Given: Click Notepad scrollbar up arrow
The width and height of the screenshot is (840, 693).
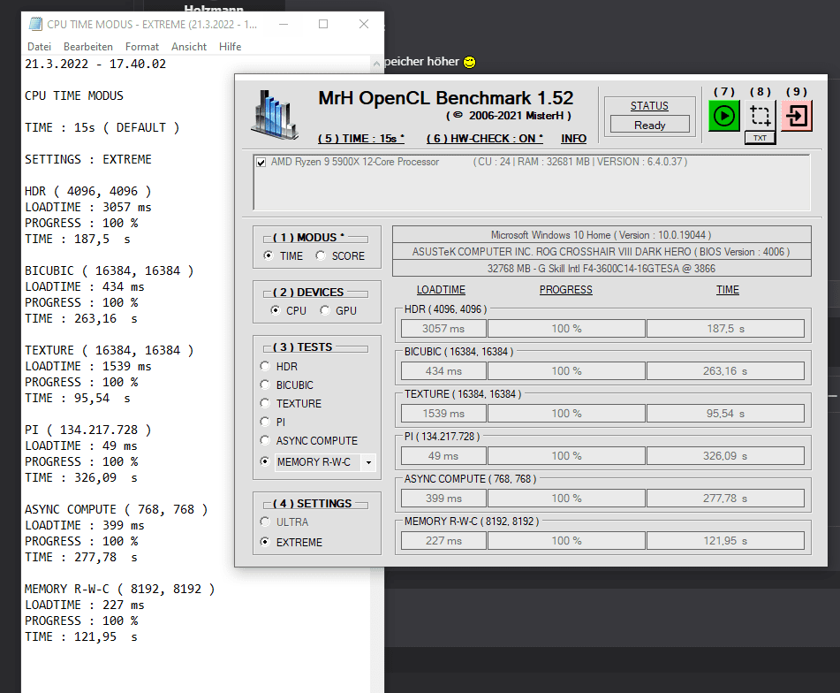Looking at the screenshot, I should 376,64.
